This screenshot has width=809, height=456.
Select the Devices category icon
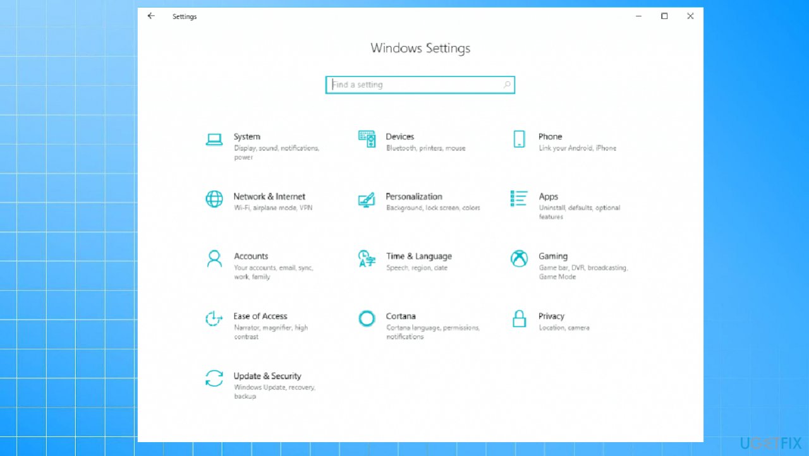(367, 139)
